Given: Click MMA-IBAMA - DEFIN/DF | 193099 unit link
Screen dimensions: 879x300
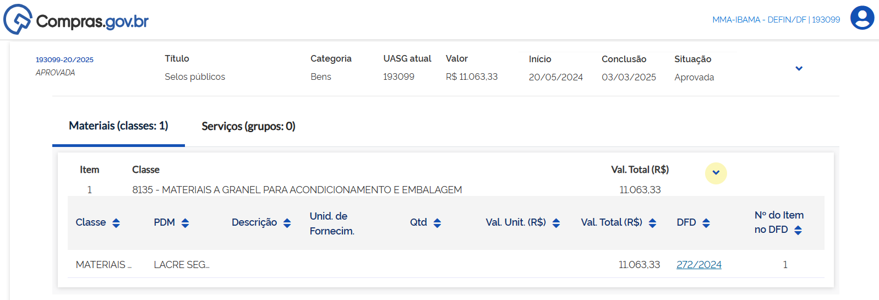Looking at the screenshot, I should click(x=776, y=20).
